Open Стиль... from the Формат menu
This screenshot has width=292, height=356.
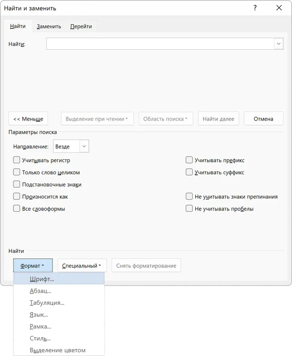59,338
